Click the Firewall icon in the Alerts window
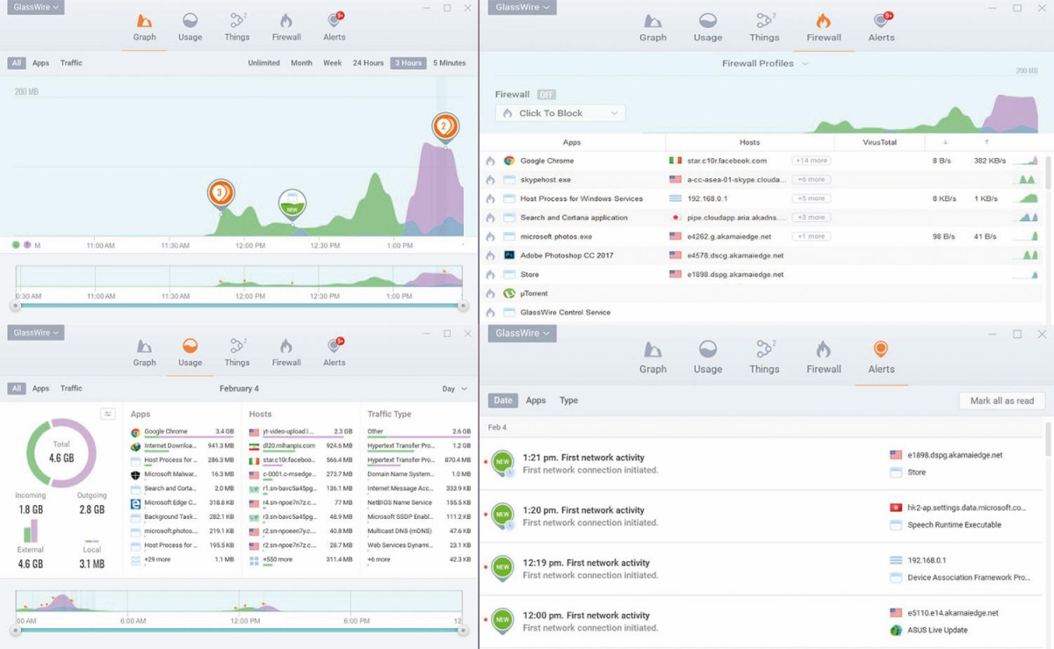The image size is (1054, 649). coord(824,350)
